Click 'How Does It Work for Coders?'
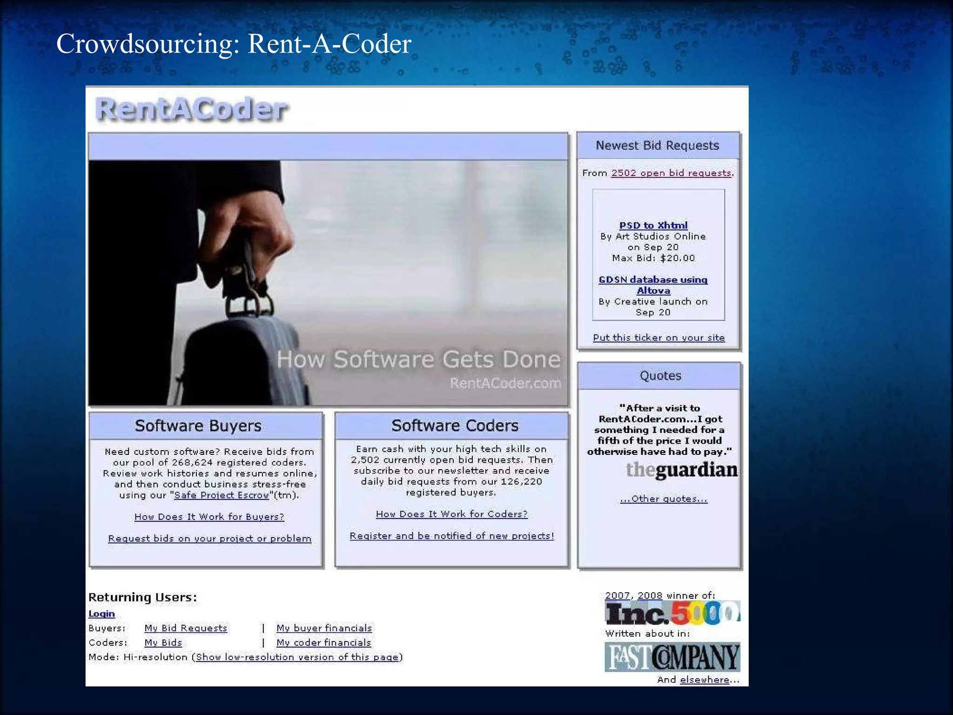Image resolution: width=953 pixels, height=715 pixels. click(452, 514)
